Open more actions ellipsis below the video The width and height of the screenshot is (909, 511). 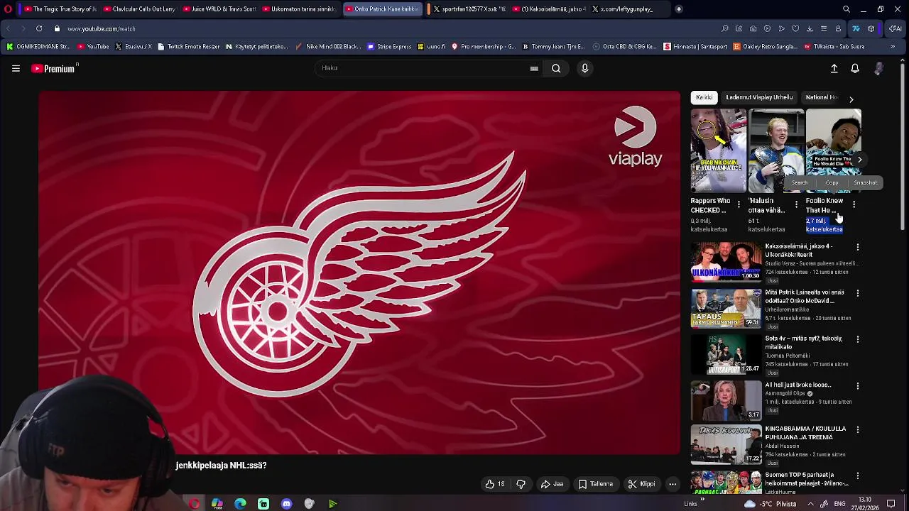pyautogui.click(x=673, y=484)
